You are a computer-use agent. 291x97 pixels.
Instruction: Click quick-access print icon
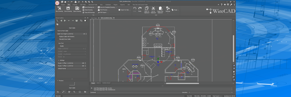click(76, 2)
